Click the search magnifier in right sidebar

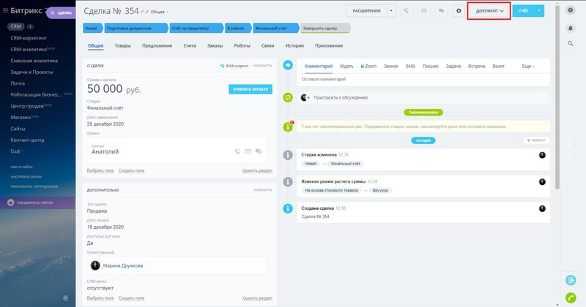coord(570,44)
